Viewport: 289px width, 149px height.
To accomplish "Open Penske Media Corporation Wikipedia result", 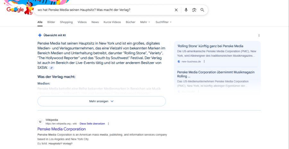I will click(62, 129).
